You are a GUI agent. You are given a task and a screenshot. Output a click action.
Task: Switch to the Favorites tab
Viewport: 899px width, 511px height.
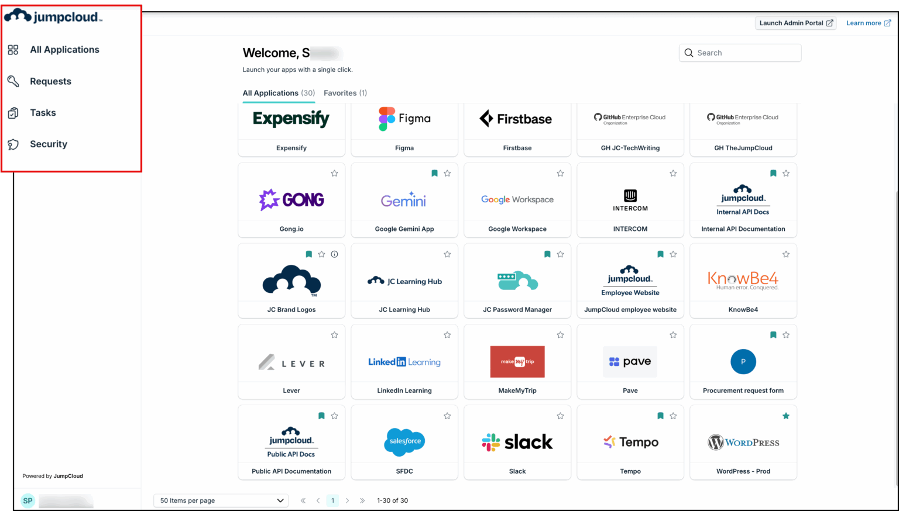(x=345, y=93)
